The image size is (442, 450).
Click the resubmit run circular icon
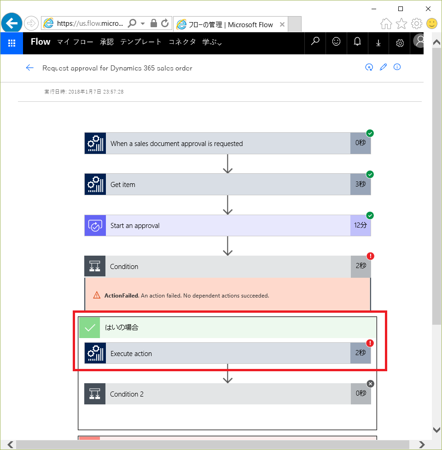point(369,67)
